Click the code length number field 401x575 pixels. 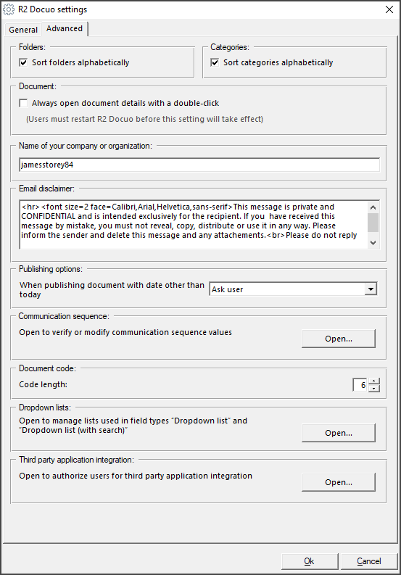tap(360, 385)
